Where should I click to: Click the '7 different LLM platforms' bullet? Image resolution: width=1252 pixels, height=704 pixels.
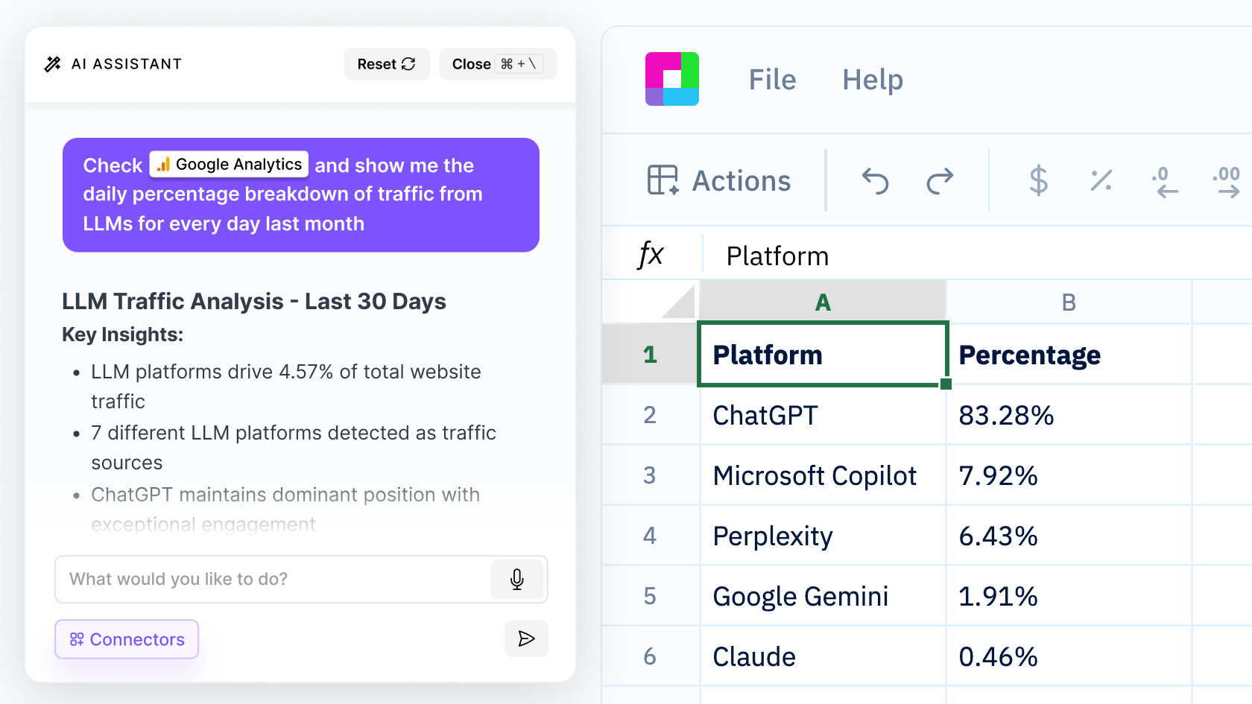pos(294,447)
